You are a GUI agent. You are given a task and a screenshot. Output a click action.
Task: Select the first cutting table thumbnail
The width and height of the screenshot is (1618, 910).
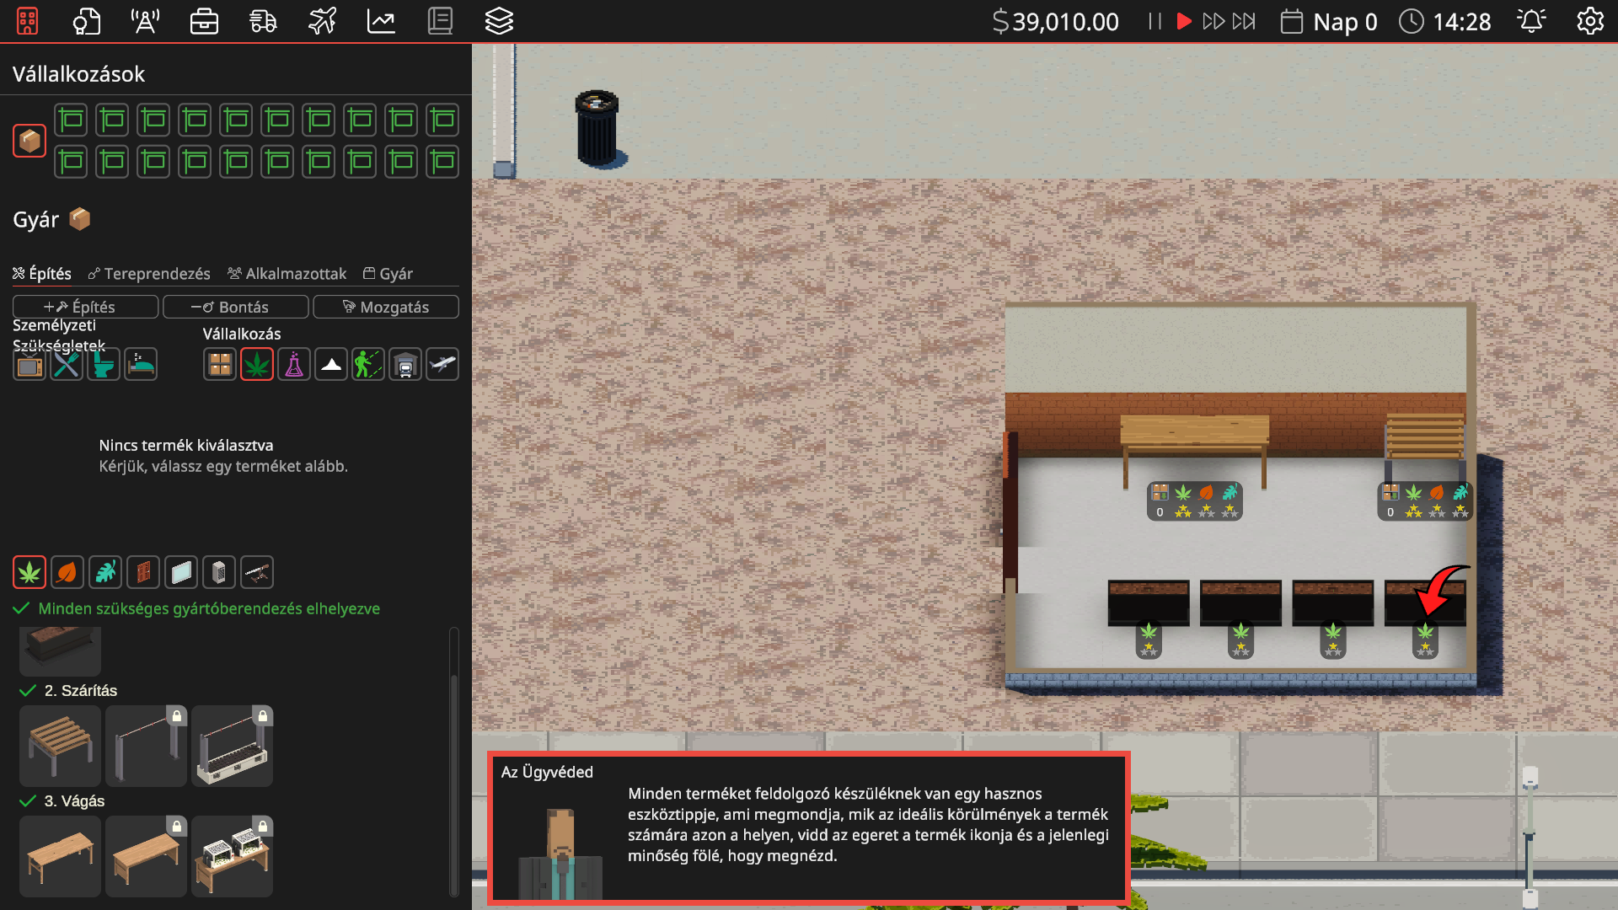60,856
